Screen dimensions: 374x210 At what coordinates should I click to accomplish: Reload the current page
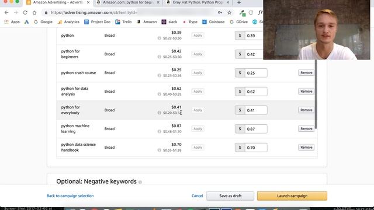point(25,12)
